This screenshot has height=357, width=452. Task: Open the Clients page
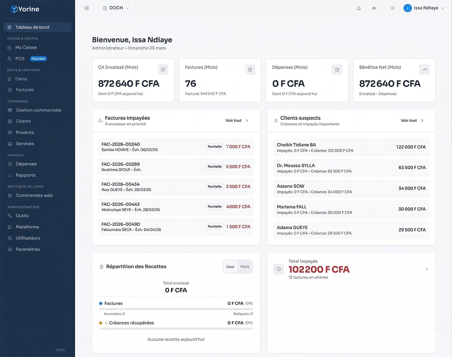click(23, 121)
